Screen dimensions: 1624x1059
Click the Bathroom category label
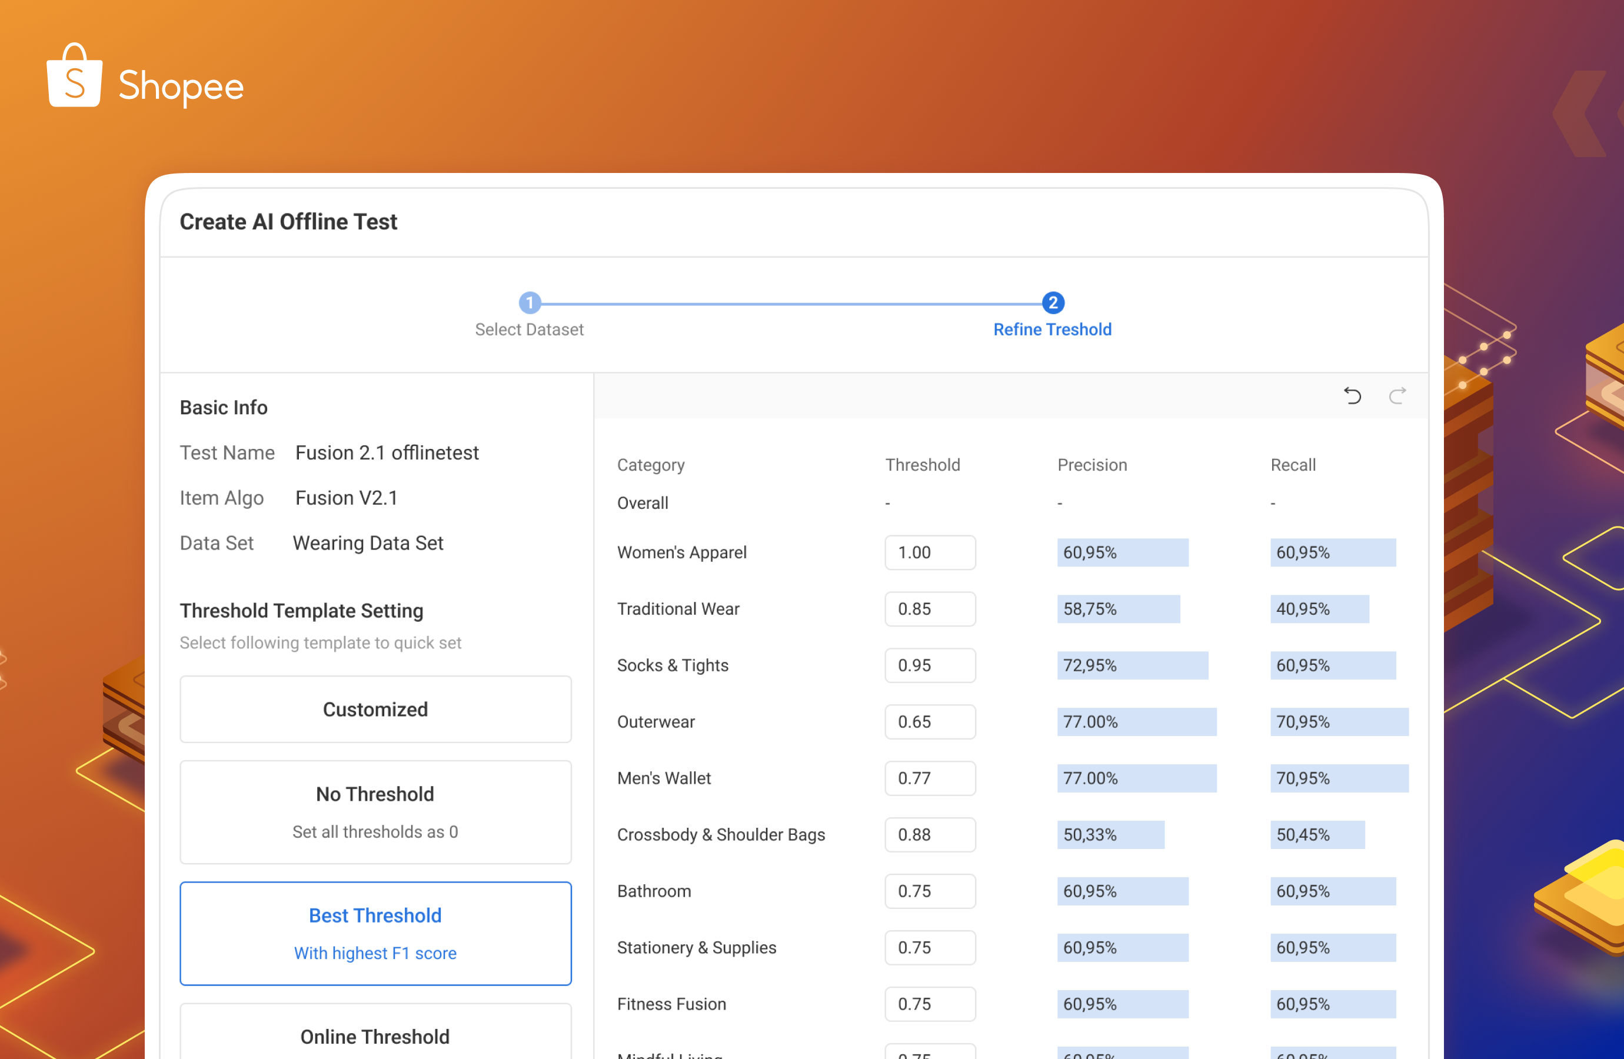tap(654, 891)
